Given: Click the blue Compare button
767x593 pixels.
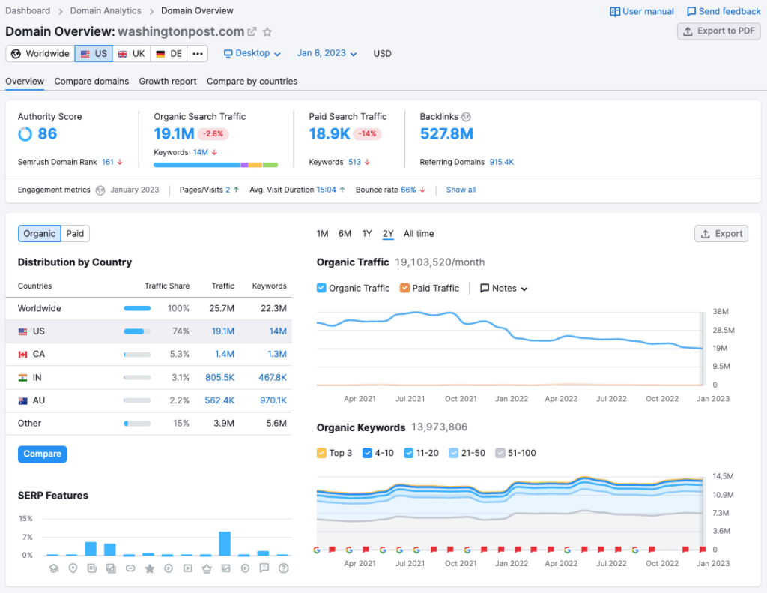Looking at the screenshot, I should pyautogui.click(x=43, y=454).
